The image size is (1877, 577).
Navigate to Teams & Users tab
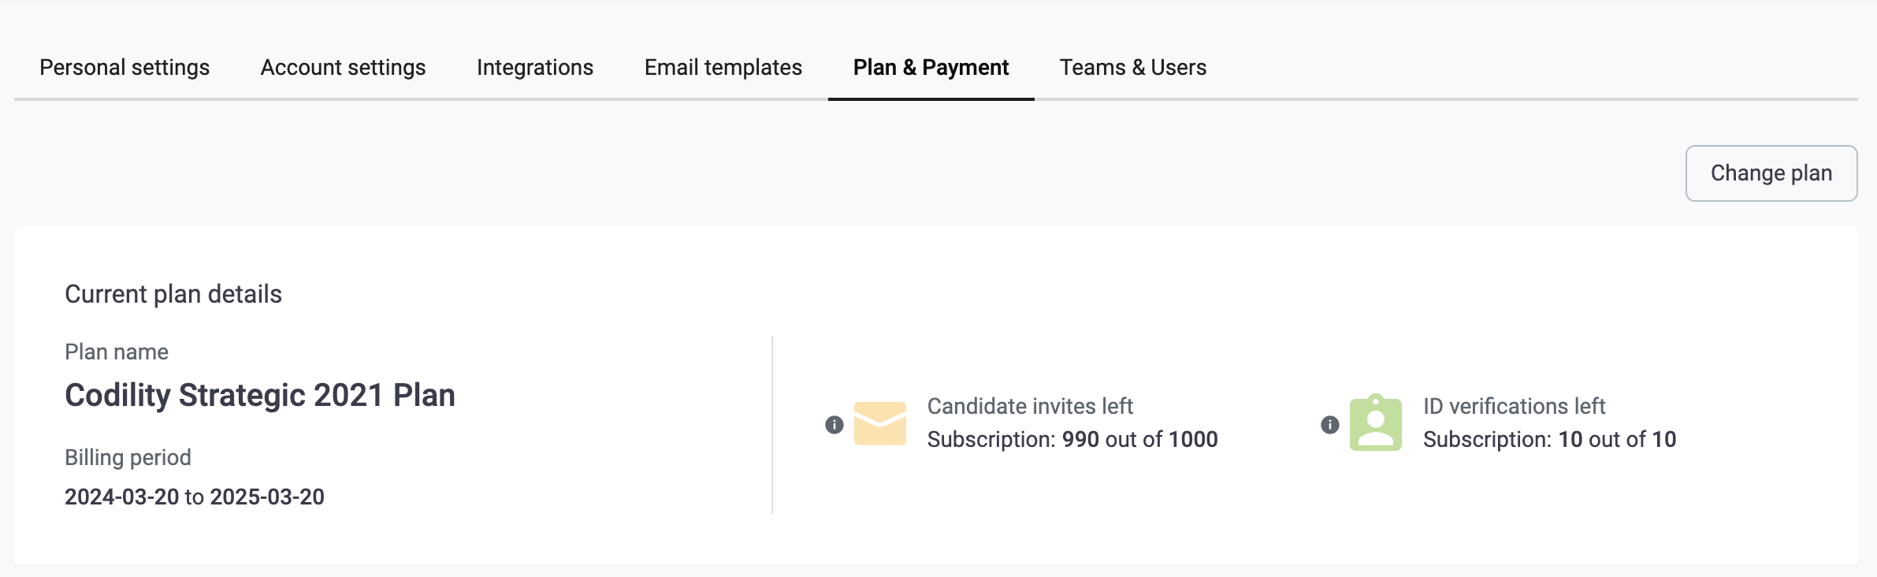tap(1132, 68)
